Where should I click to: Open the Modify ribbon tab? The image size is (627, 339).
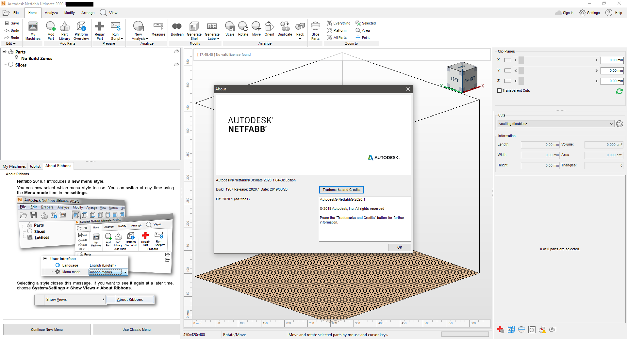pyautogui.click(x=70, y=13)
